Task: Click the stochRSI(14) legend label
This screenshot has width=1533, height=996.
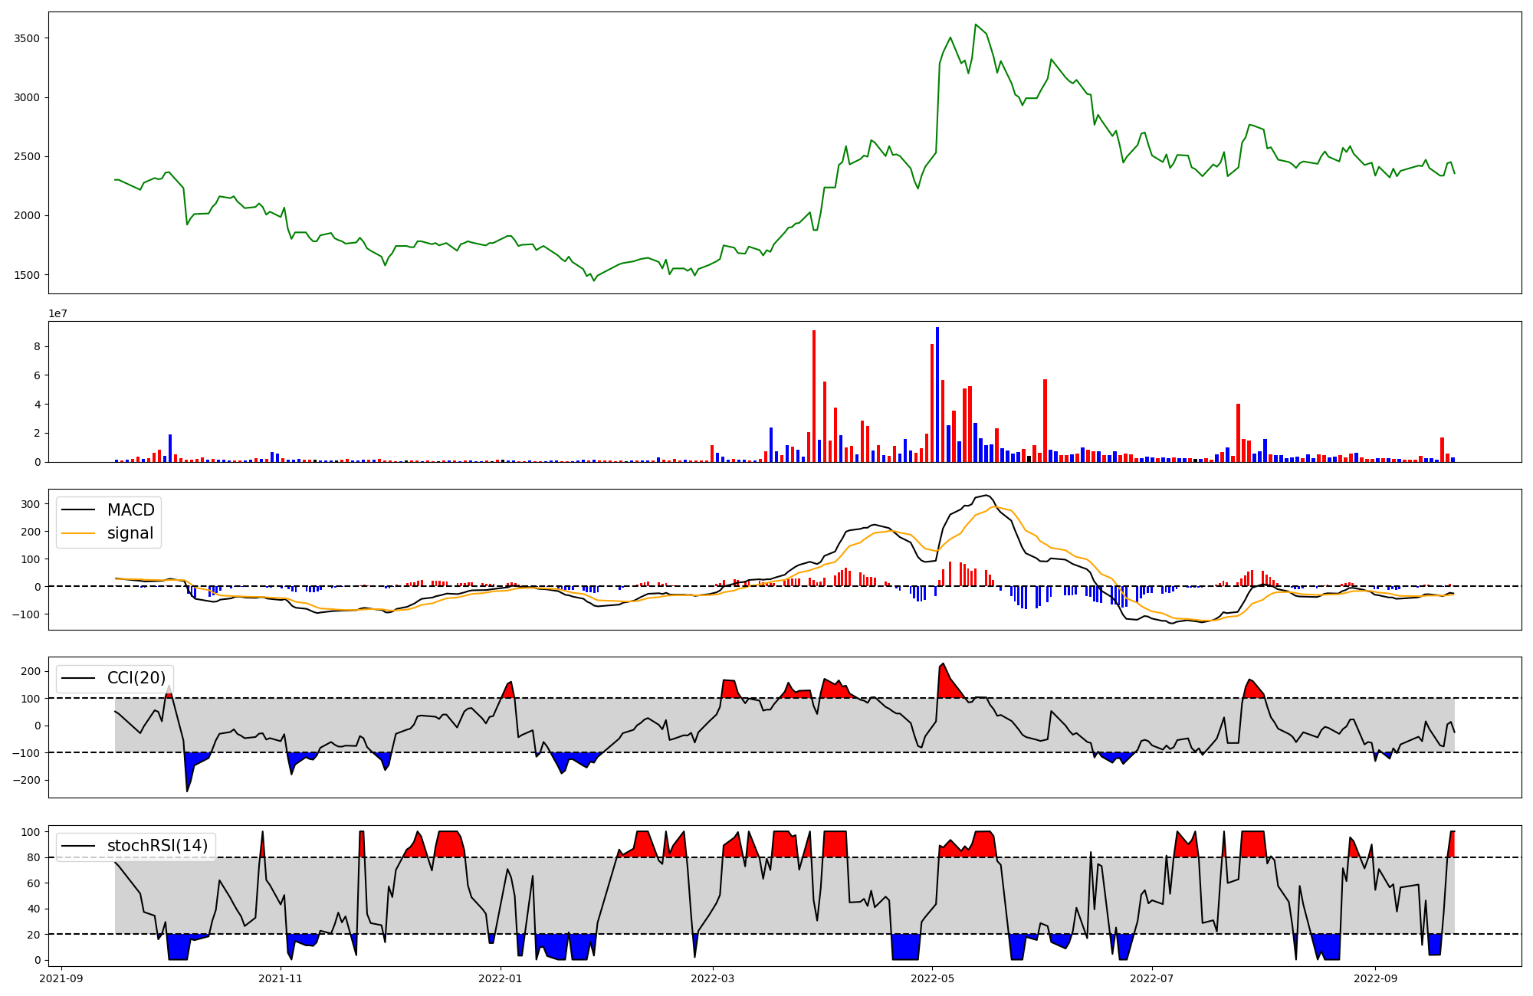Action: (158, 846)
